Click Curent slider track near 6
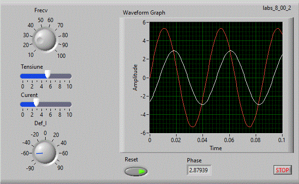The width and height of the screenshot is (299, 184). (x=50, y=104)
